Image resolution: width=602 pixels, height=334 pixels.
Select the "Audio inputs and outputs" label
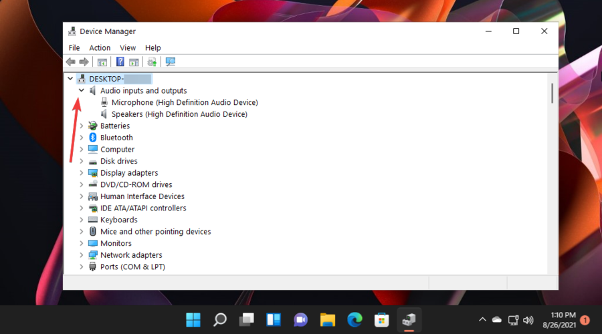pyautogui.click(x=144, y=91)
